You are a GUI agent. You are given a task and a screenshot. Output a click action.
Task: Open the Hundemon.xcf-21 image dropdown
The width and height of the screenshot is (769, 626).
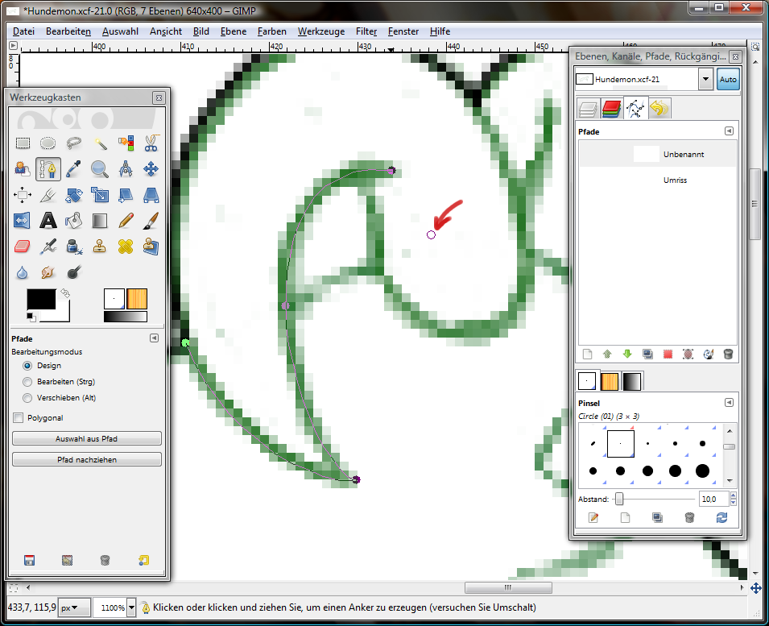click(705, 80)
